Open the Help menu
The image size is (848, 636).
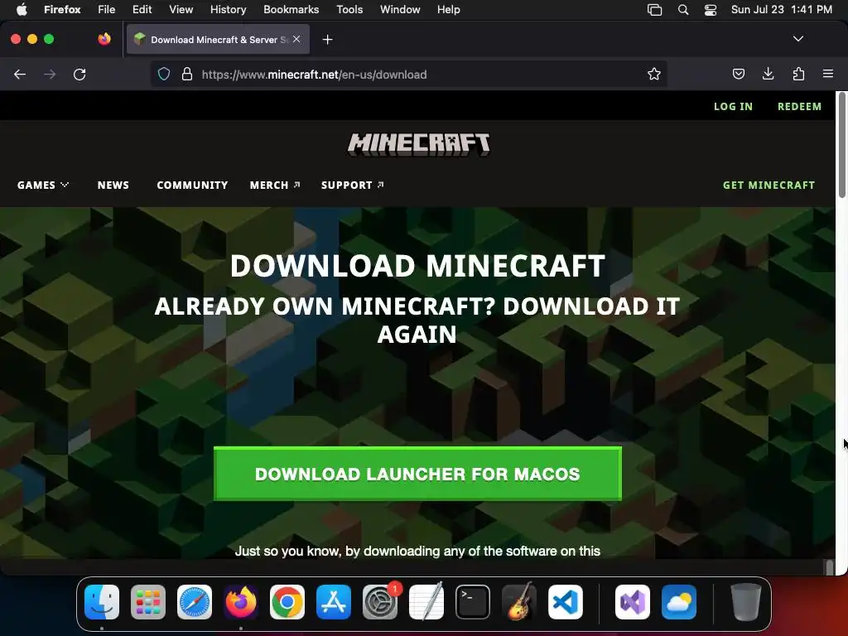[449, 10]
